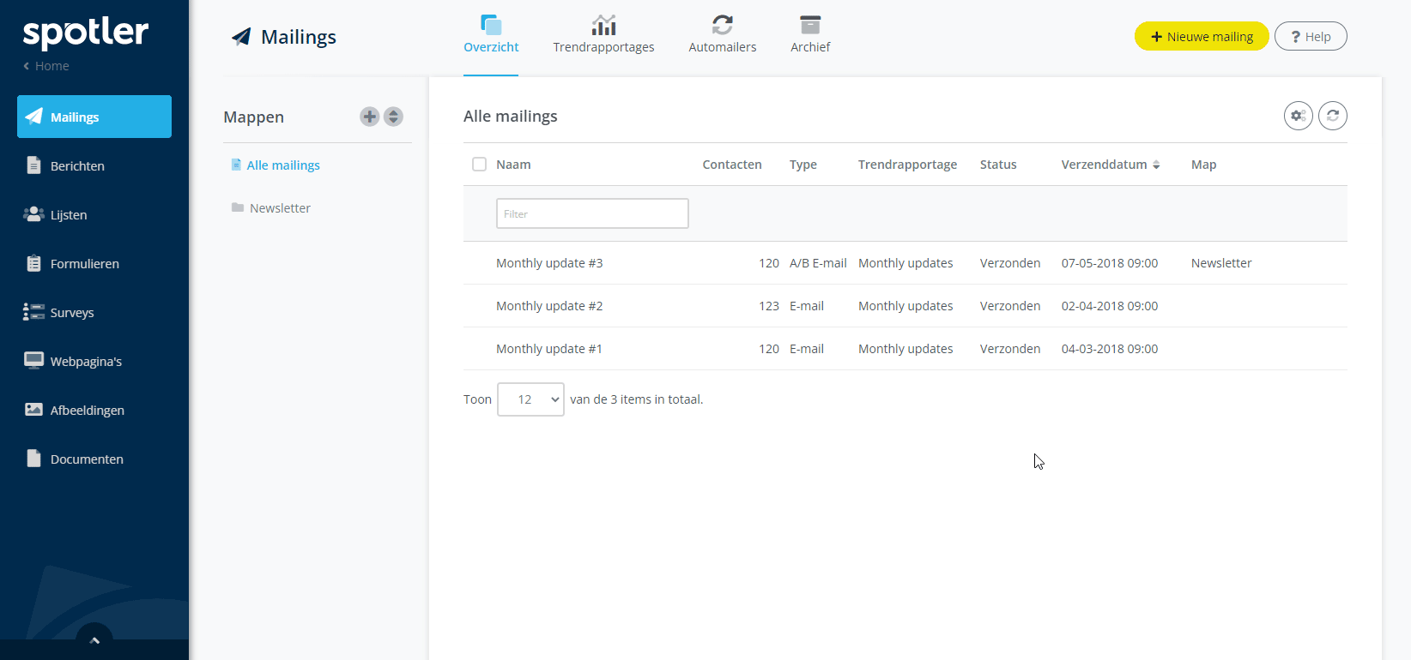Open mailing Monthly update #2

click(x=549, y=306)
